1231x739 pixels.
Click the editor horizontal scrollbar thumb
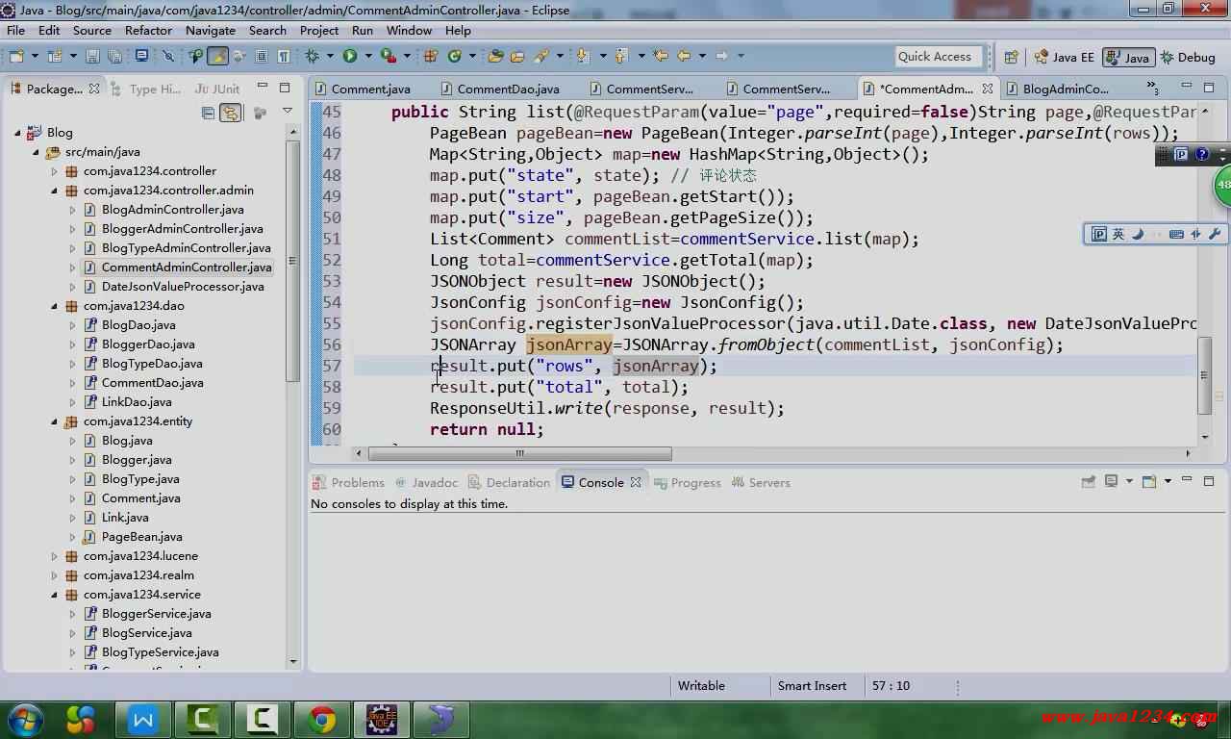coord(519,453)
